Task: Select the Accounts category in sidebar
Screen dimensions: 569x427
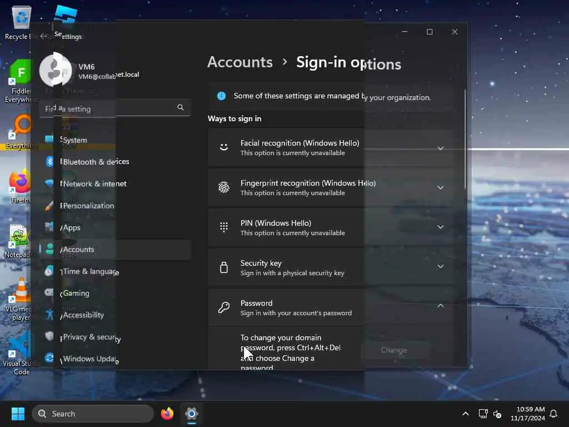Action: 114,250
